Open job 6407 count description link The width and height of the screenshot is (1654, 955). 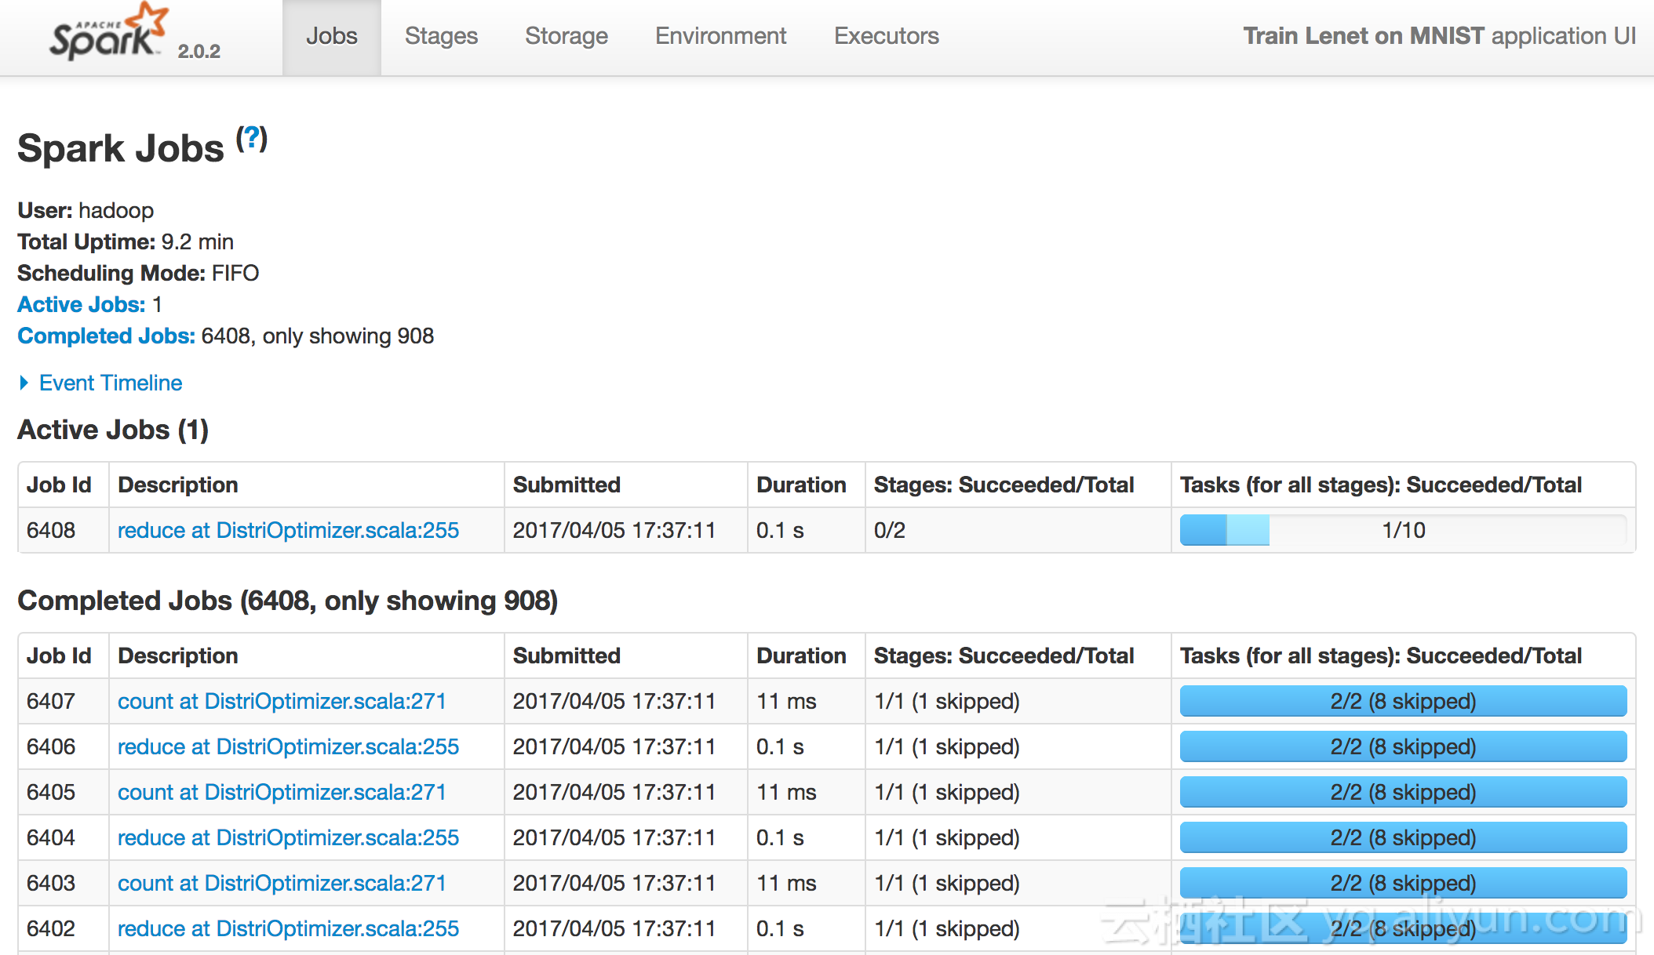click(282, 701)
